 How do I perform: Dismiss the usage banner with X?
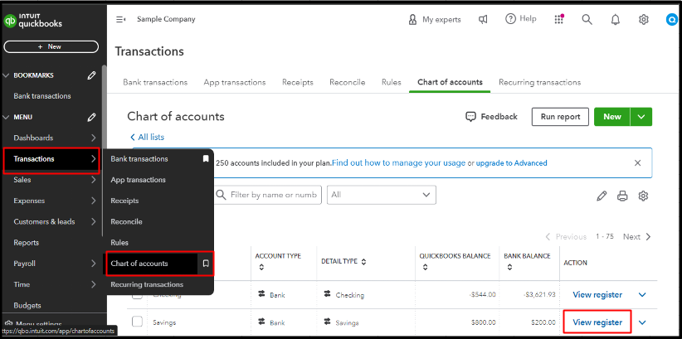point(638,163)
